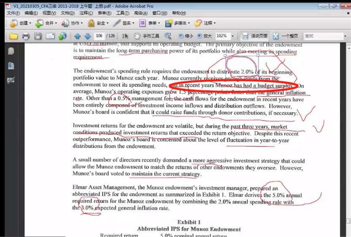Select the marquee zoom tool icon
Image resolution: width=351 pixels, height=237 pixels.
(168, 36)
